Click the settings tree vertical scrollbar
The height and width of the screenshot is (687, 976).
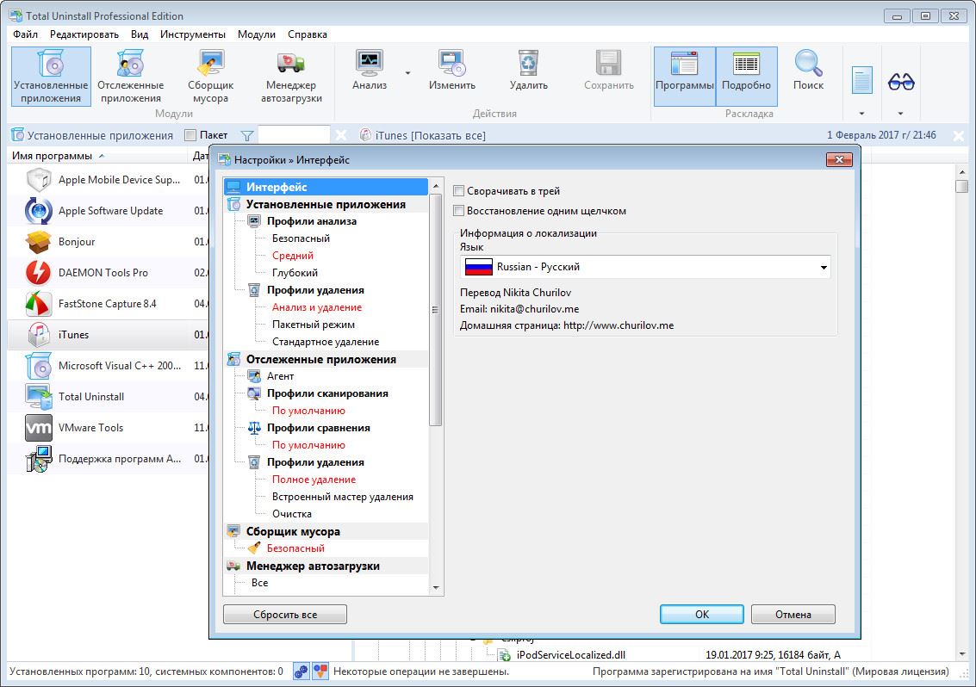435,309
